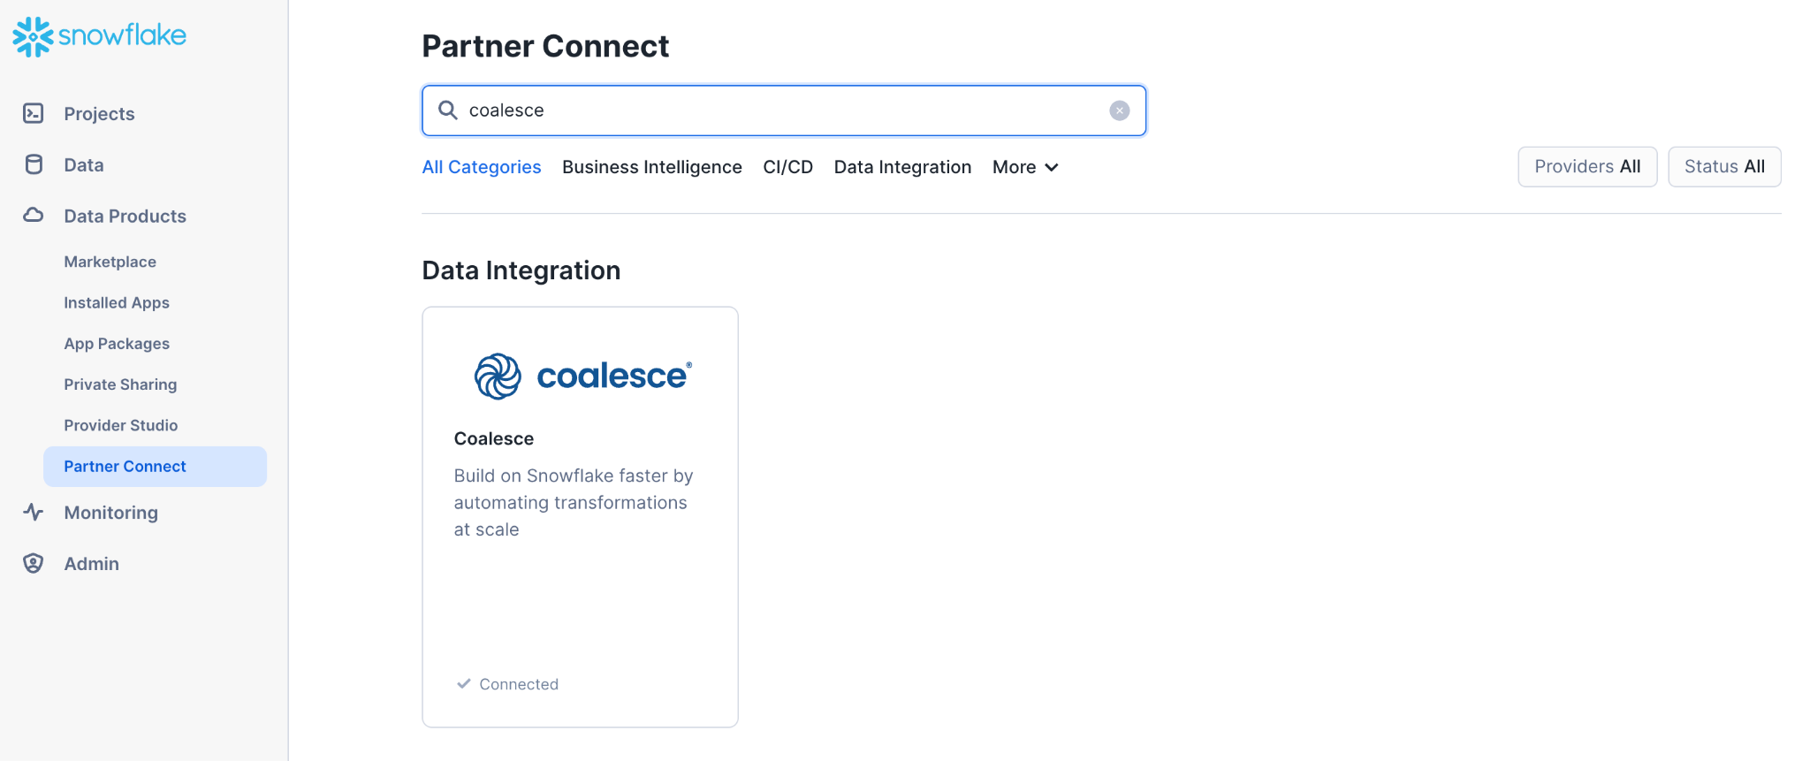
Task: Open the Status All filter dropdown
Action: point(1723,167)
